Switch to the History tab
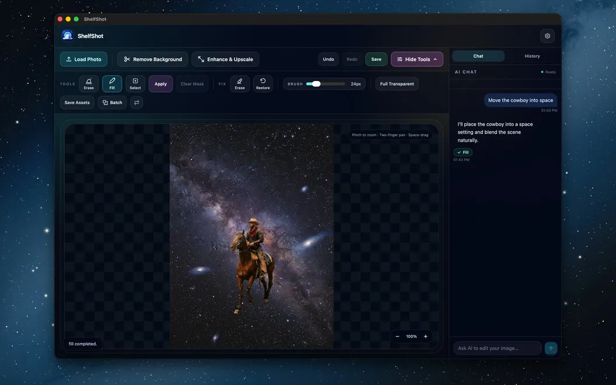The width and height of the screenshot is (616, 385). [532, 56]
